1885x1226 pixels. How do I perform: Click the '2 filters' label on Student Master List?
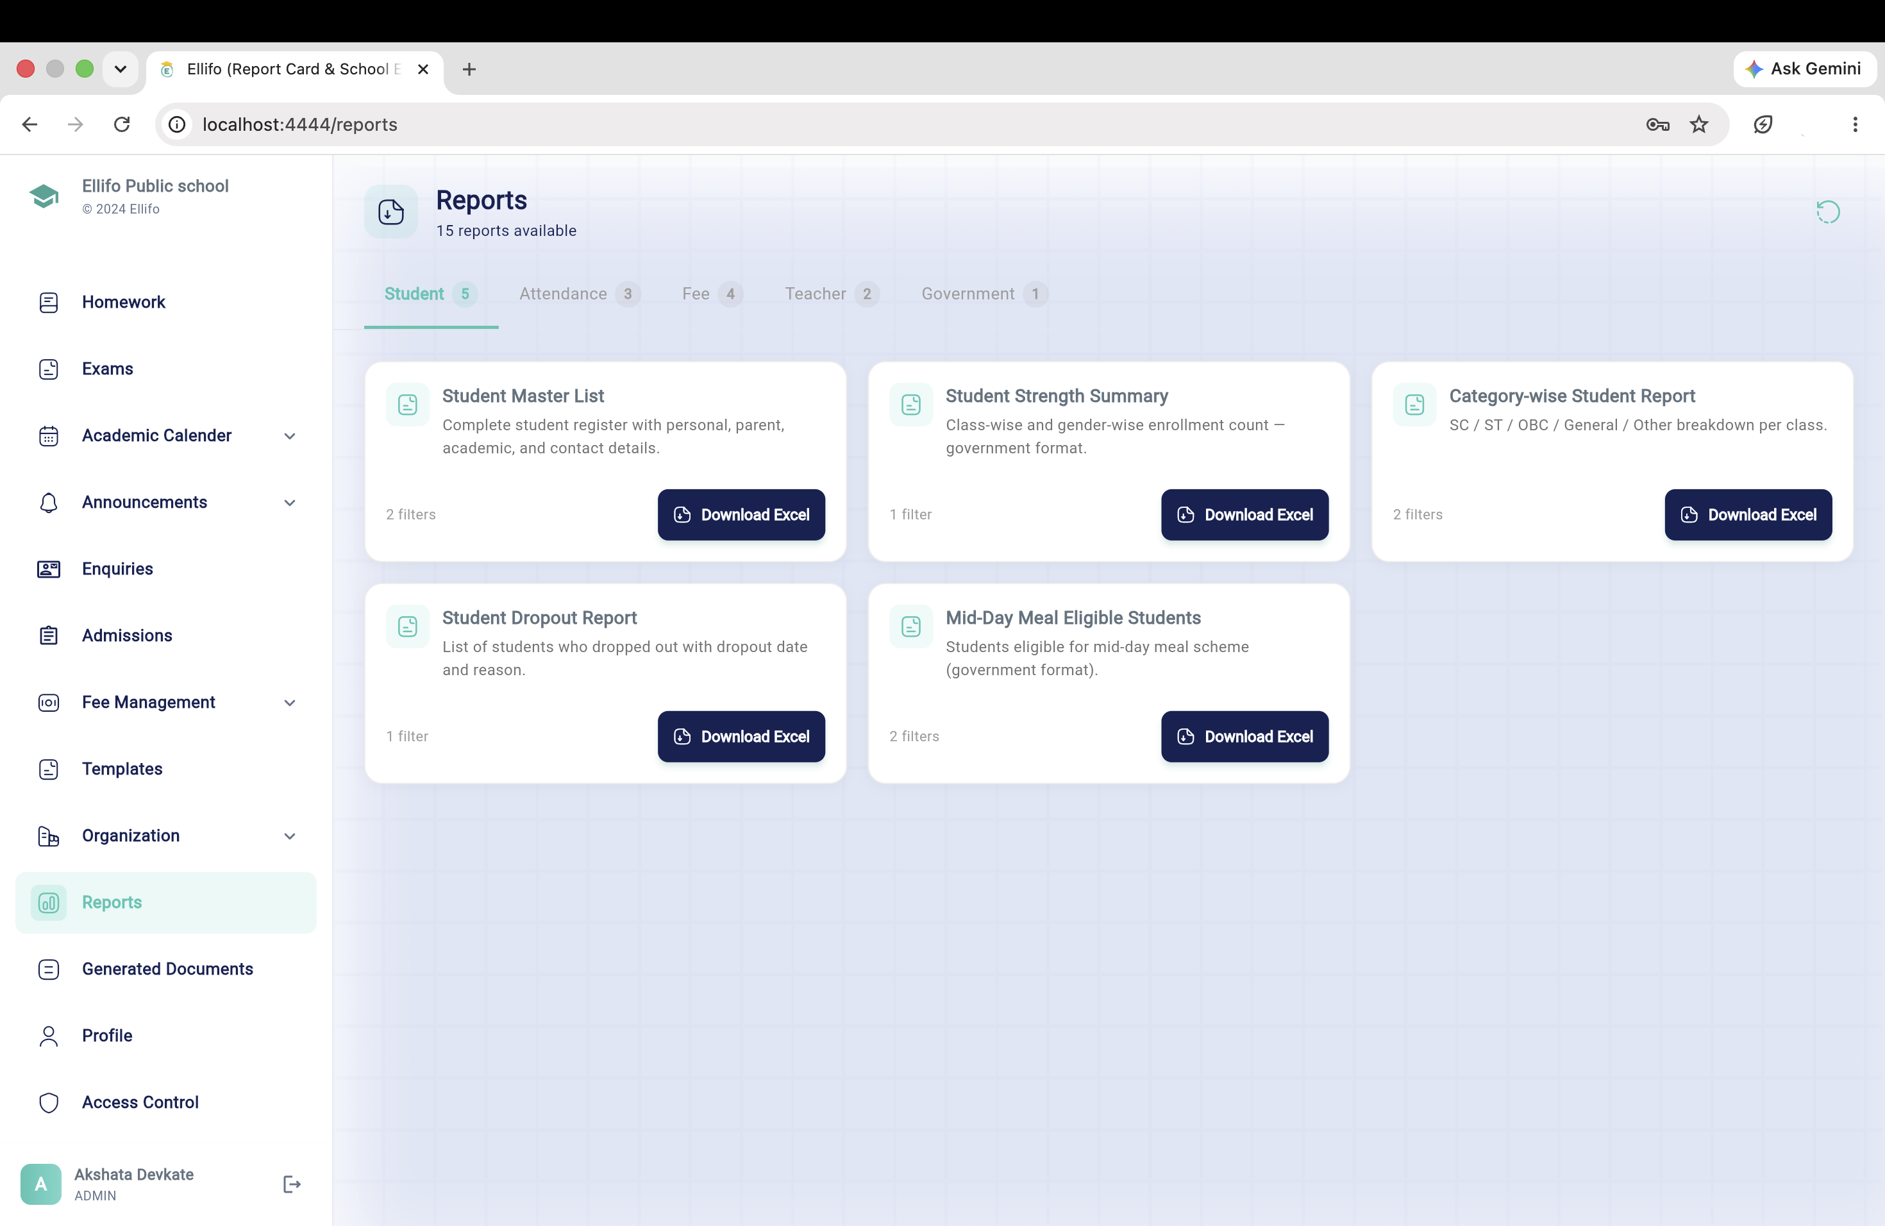click(x=410, y=515)
